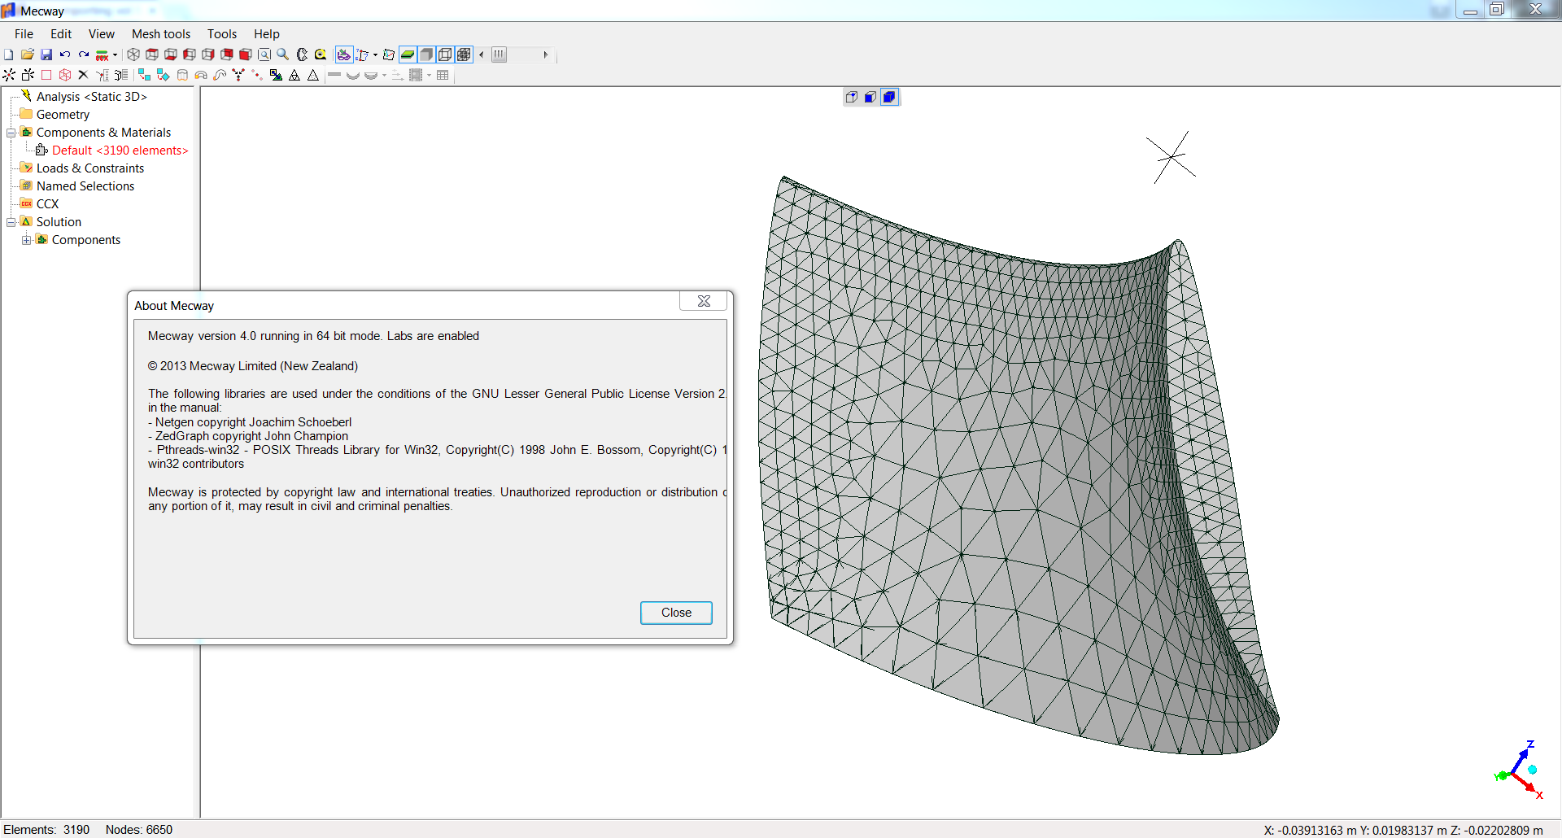This screenshot has height=838, width=1562.
Task: Click the view cube with red bottom face
Action: coord(171,55)
